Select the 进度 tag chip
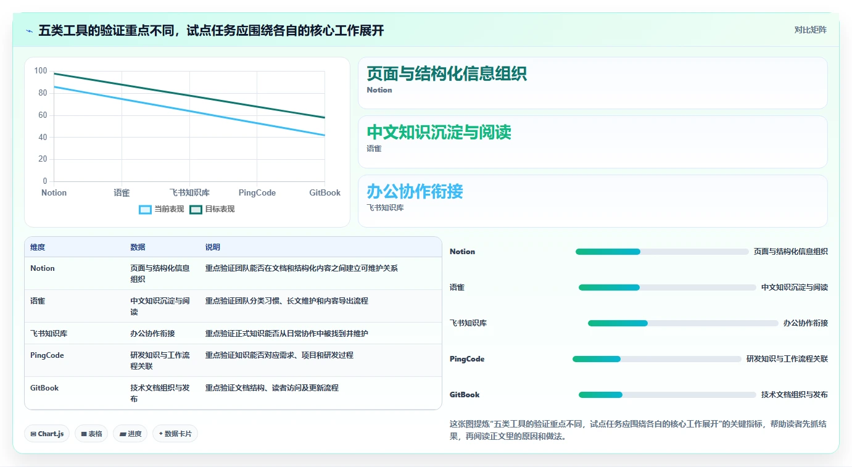 130,434
